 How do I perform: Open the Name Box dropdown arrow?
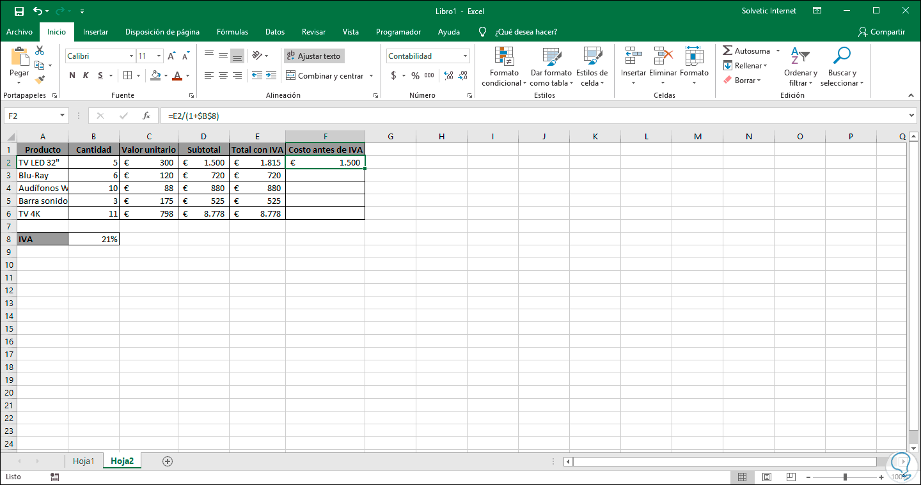(62, 116)
